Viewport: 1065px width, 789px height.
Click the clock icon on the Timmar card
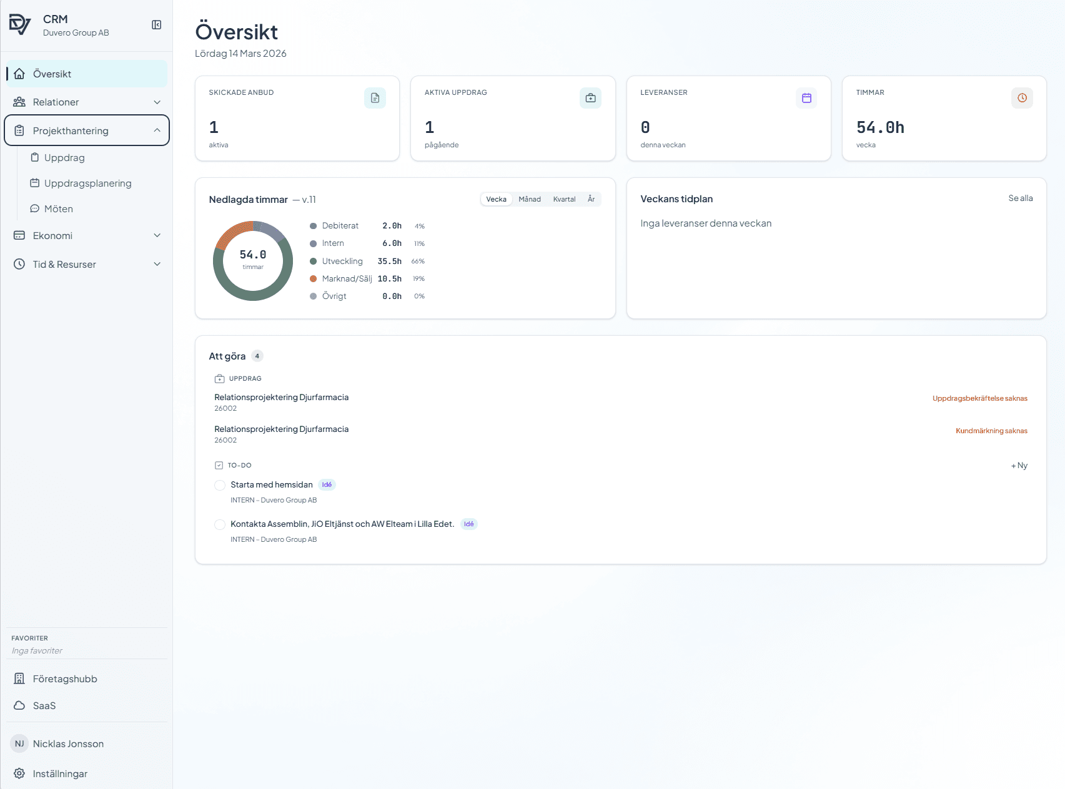[1021, 98]
